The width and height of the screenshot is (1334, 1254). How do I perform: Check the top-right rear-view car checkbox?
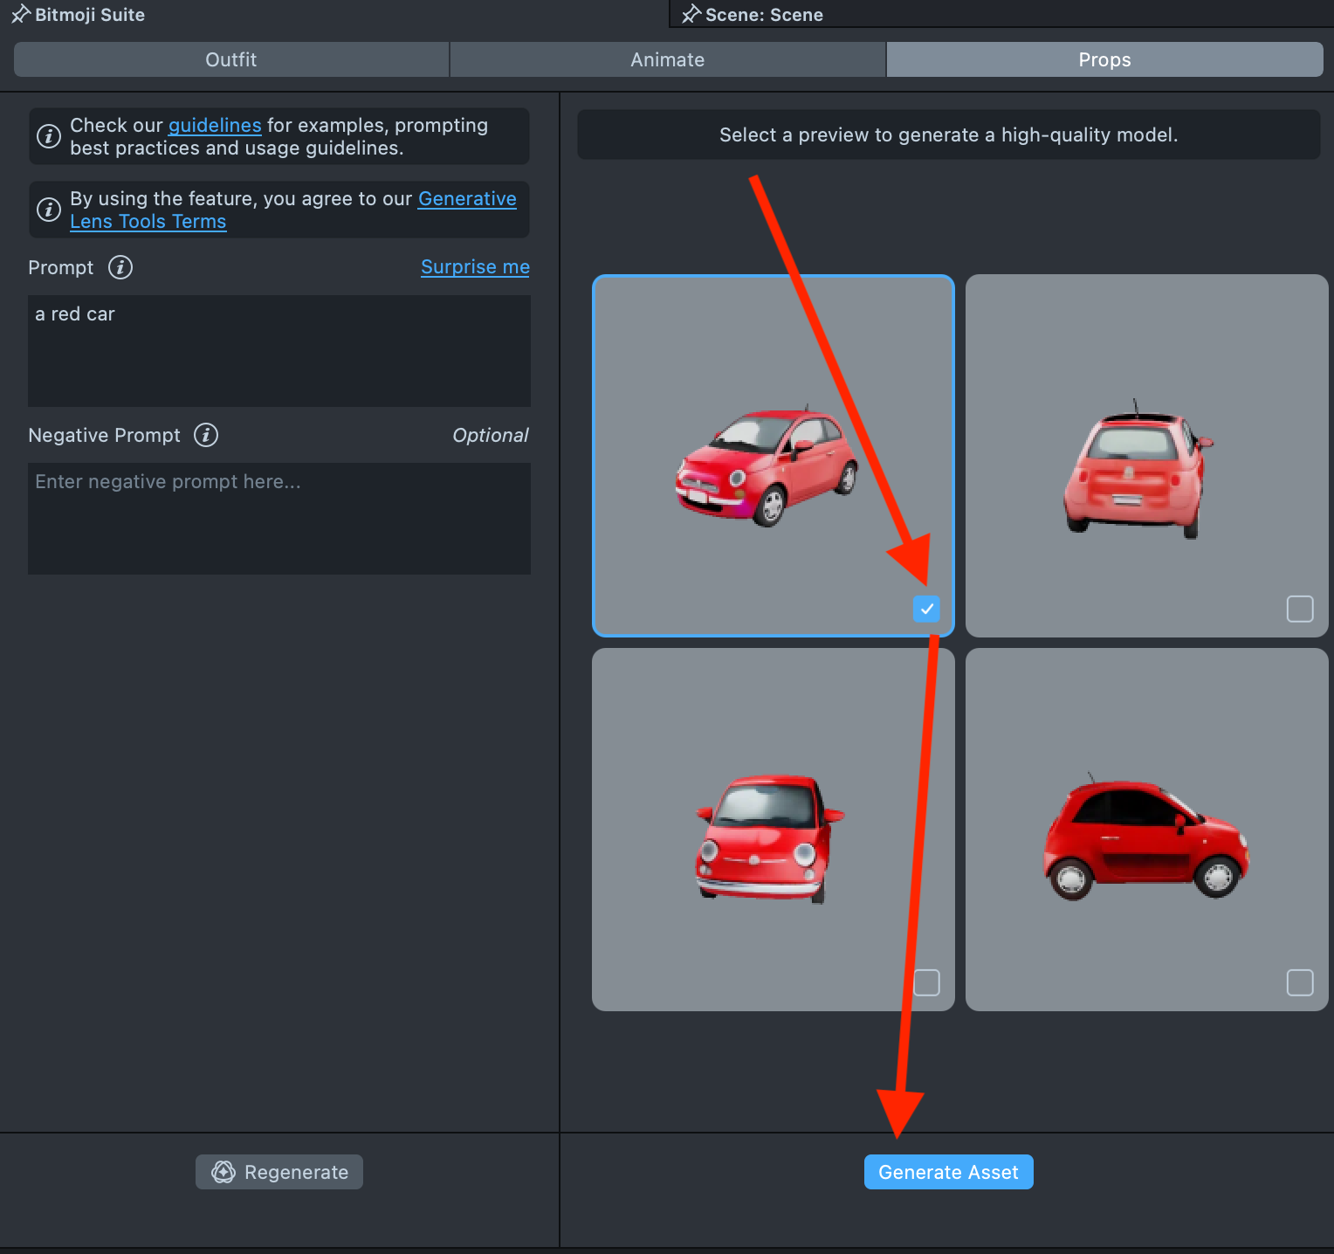[1299, 609]
